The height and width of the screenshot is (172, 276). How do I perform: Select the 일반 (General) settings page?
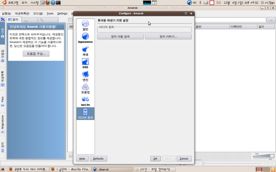coord(85,26)
